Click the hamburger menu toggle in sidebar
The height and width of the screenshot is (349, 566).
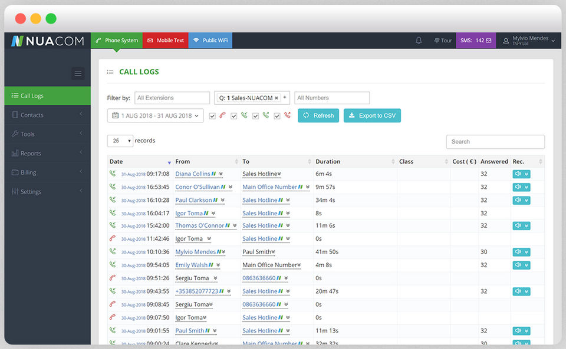point(78,74)
